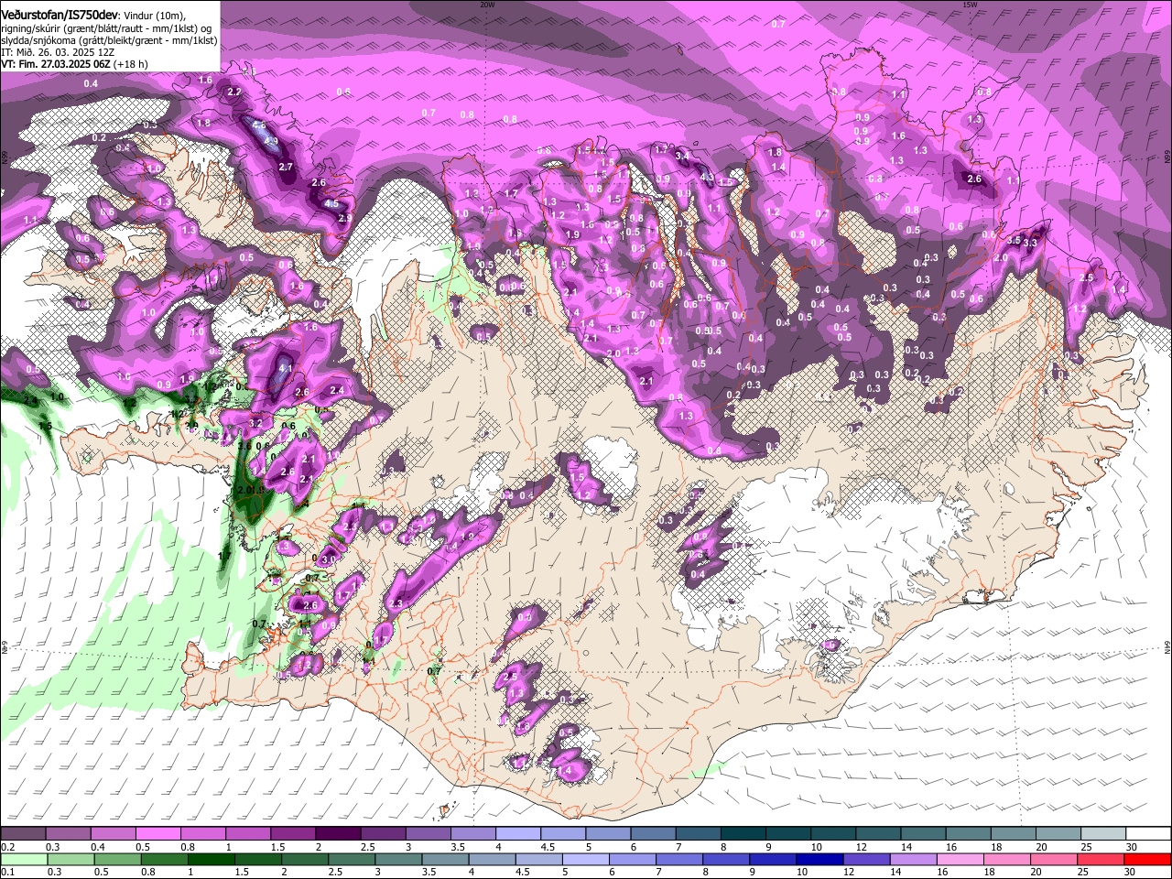Click the 2.7 snowfall value on the map
The height and width of the screenshot is (879, 1172).
click(286, 167)
